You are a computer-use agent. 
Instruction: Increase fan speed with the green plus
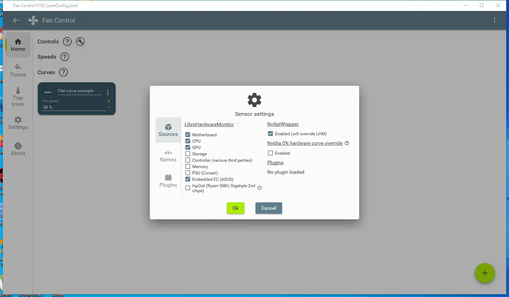tap(109, 101)
